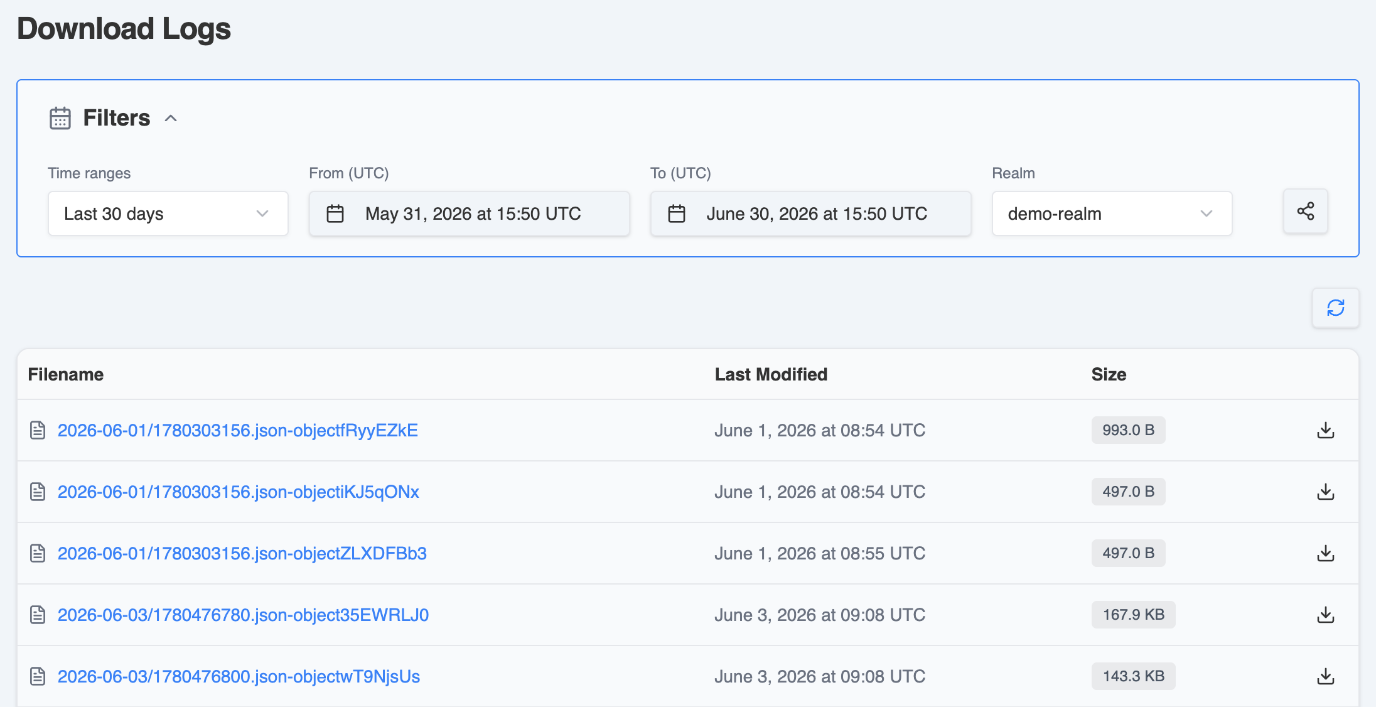
Task: Click the calendar icon in From field
Action: 335,214
